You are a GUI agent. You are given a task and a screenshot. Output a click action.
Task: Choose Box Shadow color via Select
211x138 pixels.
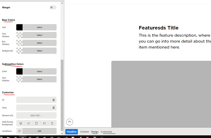(x=39, y=43)
